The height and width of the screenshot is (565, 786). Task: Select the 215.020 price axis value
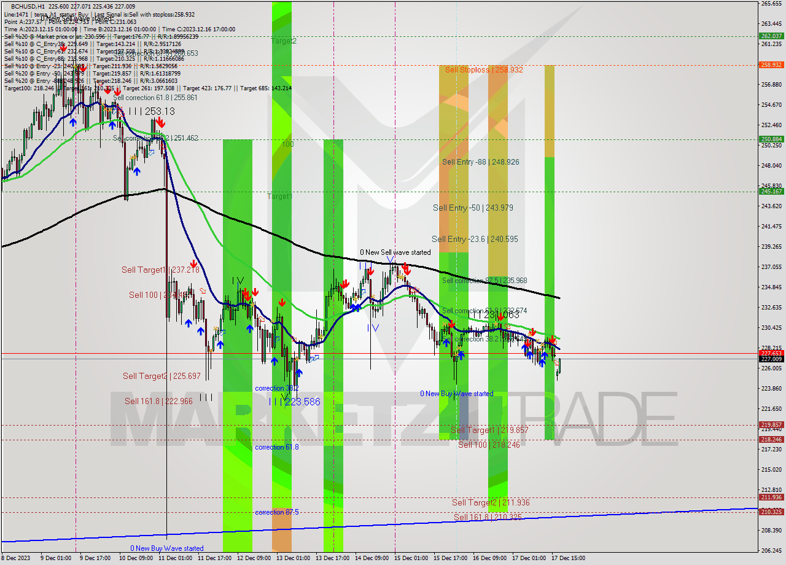[x=771, y=470]
